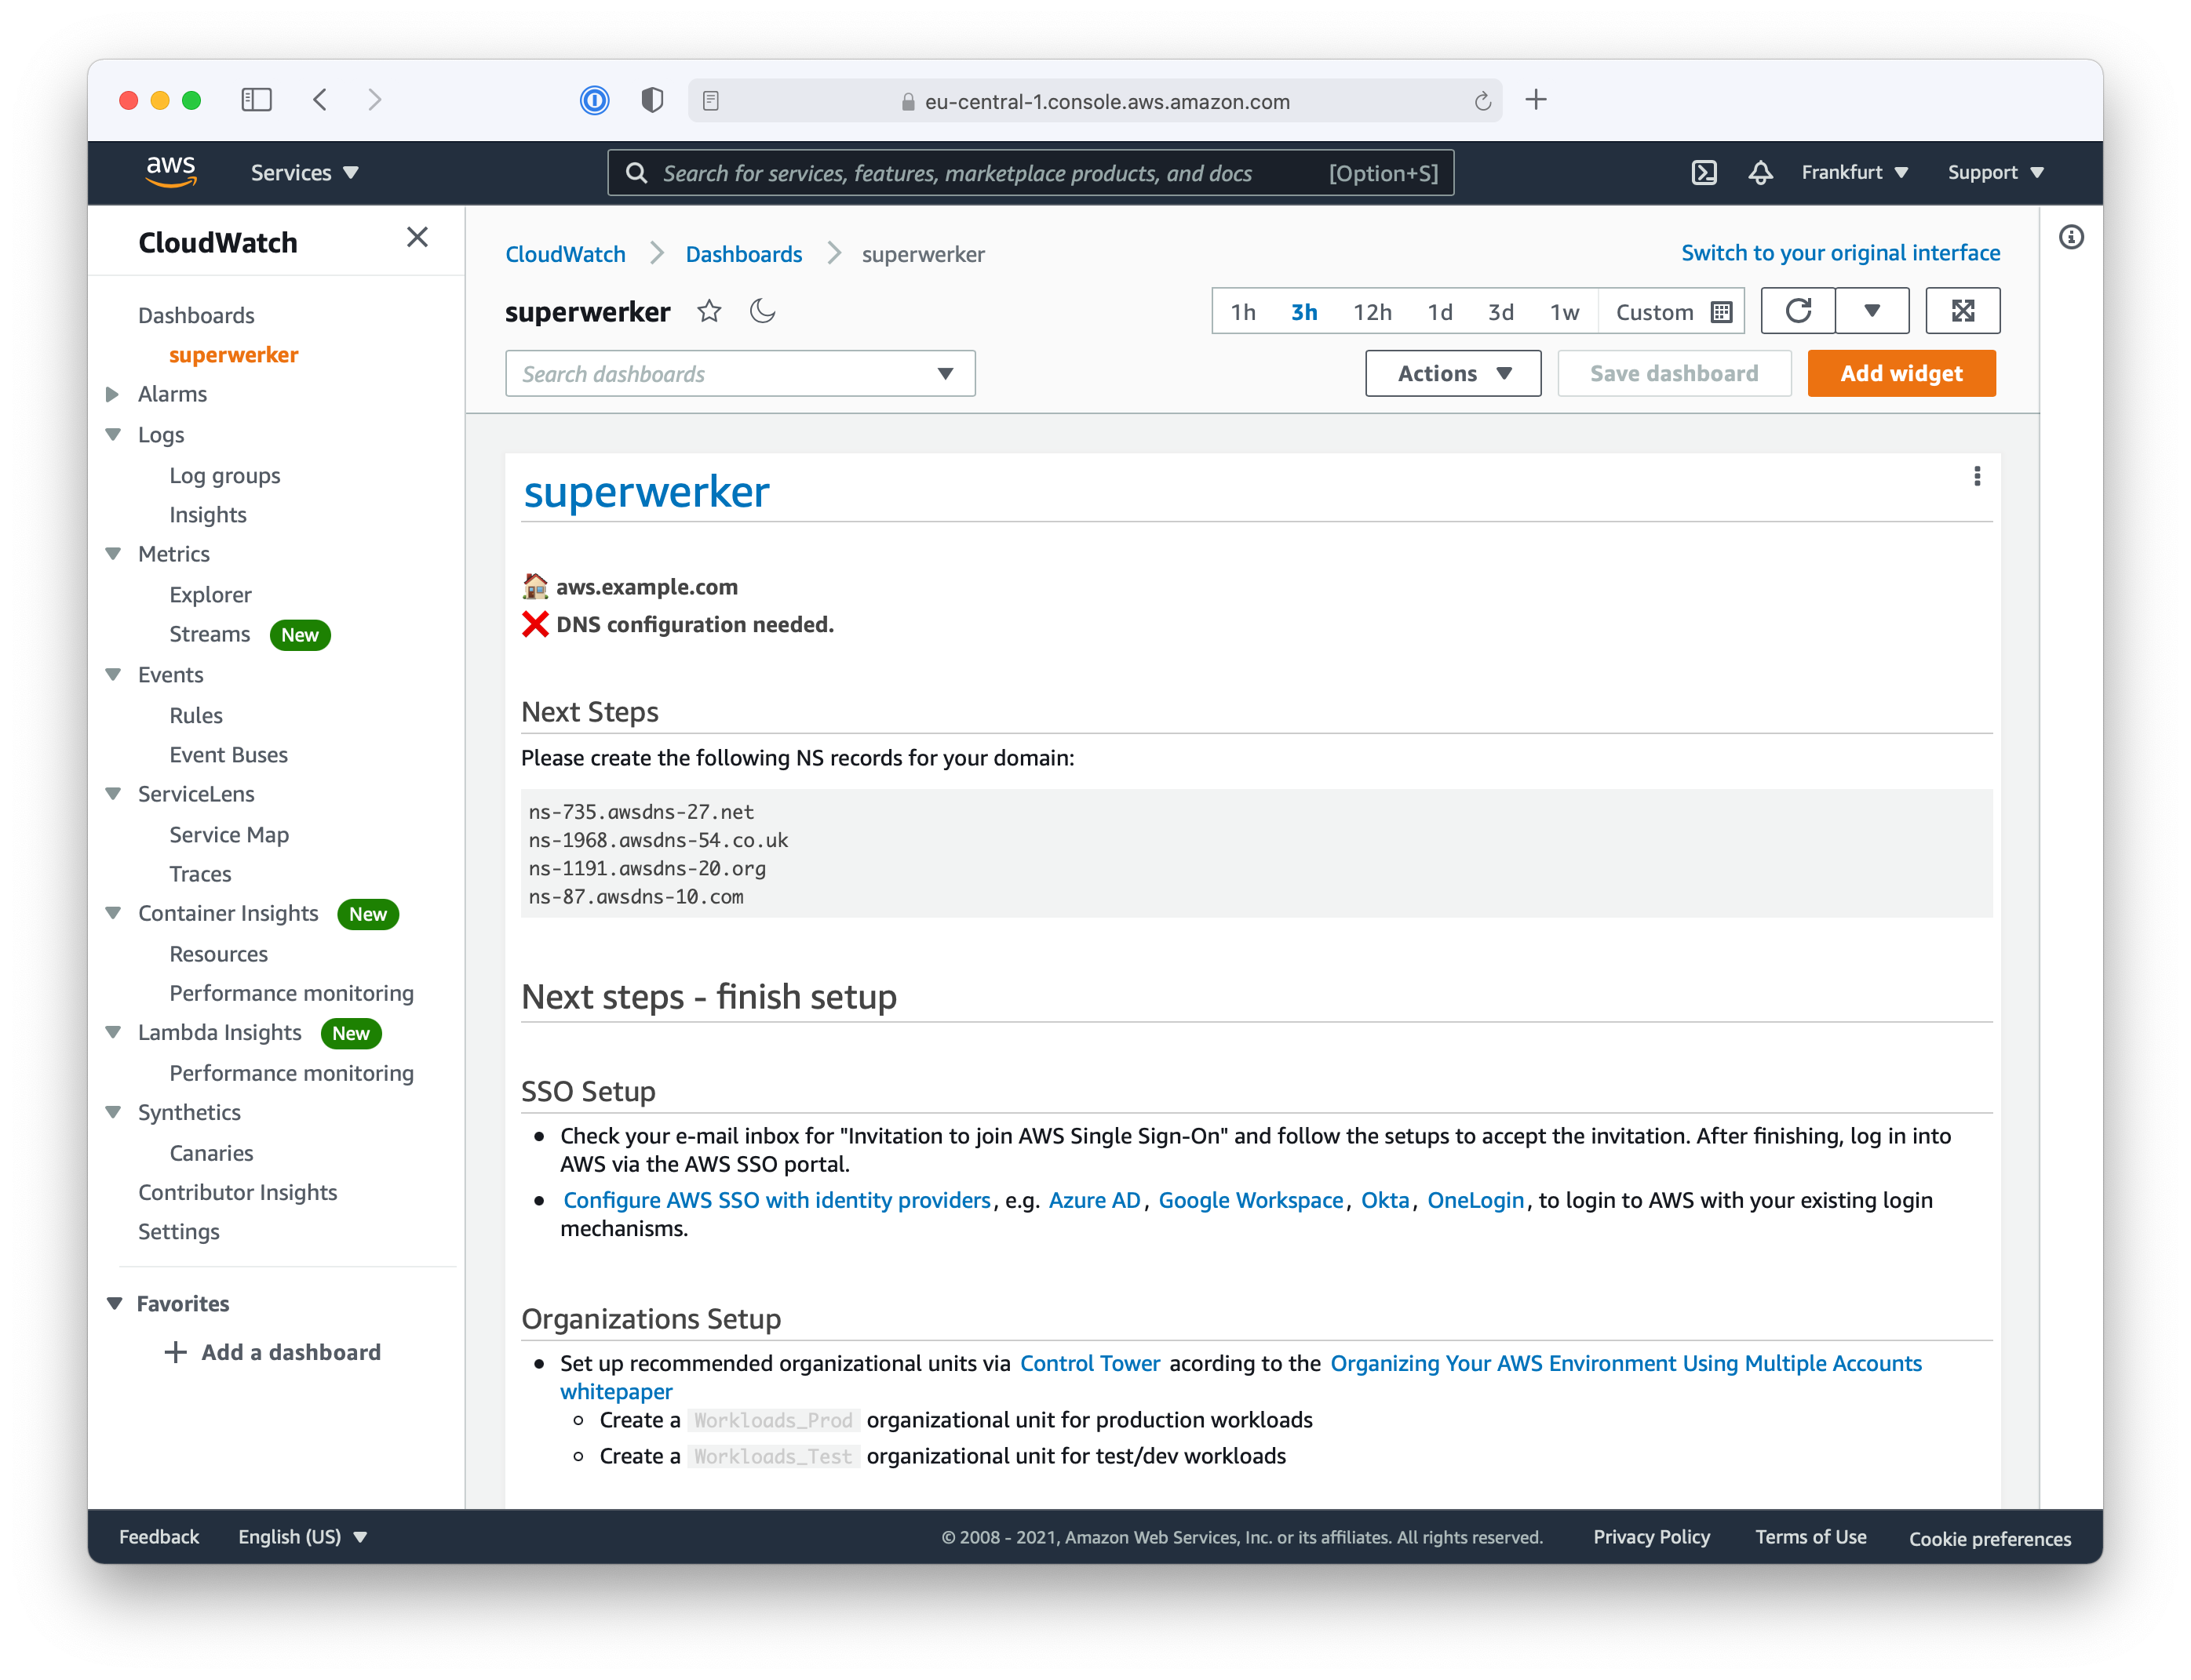Collapse the Logs section
Image resolution: width=2191 pixels, height=1680 pixels.
pos(113,434)
